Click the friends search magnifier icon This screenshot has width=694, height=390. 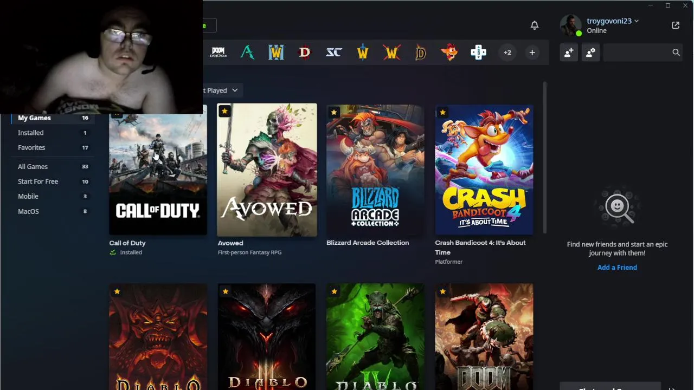coord(676,53)
